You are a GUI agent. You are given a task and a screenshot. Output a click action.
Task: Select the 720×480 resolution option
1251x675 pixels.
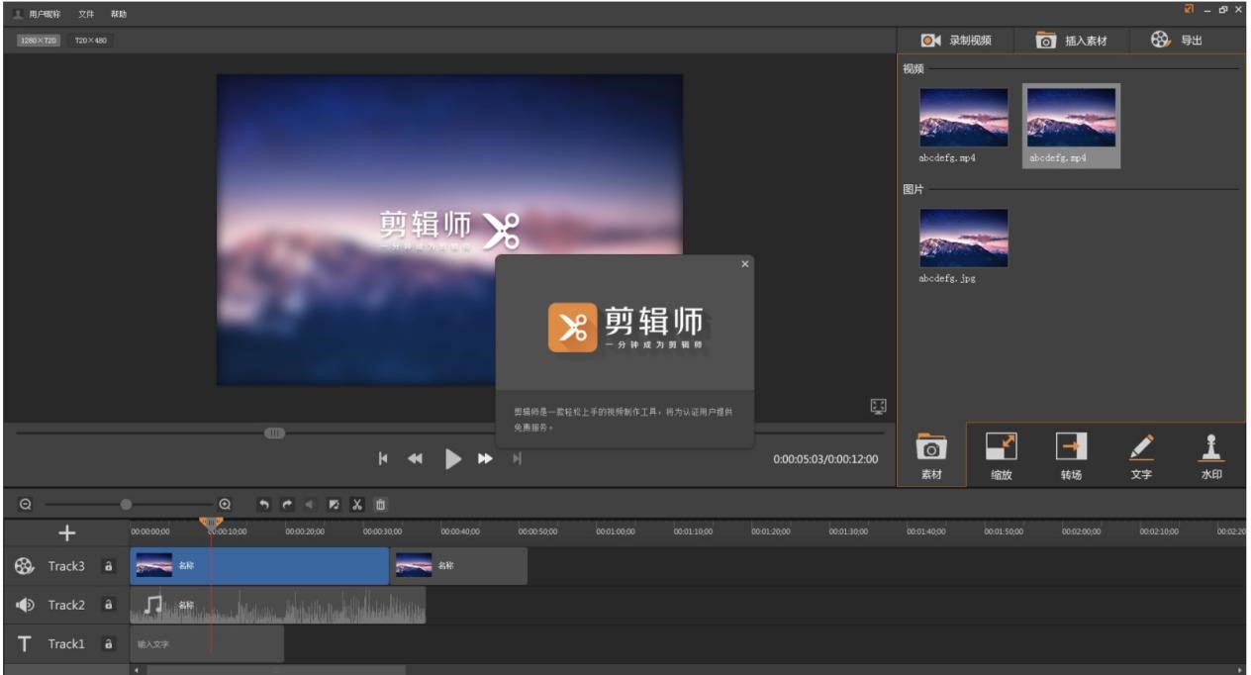tap(91, 41)
